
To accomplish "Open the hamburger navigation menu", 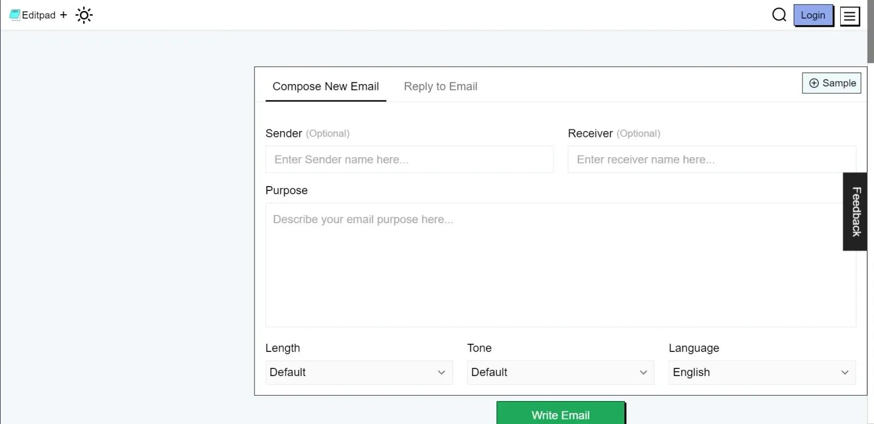I will (849, 16).
